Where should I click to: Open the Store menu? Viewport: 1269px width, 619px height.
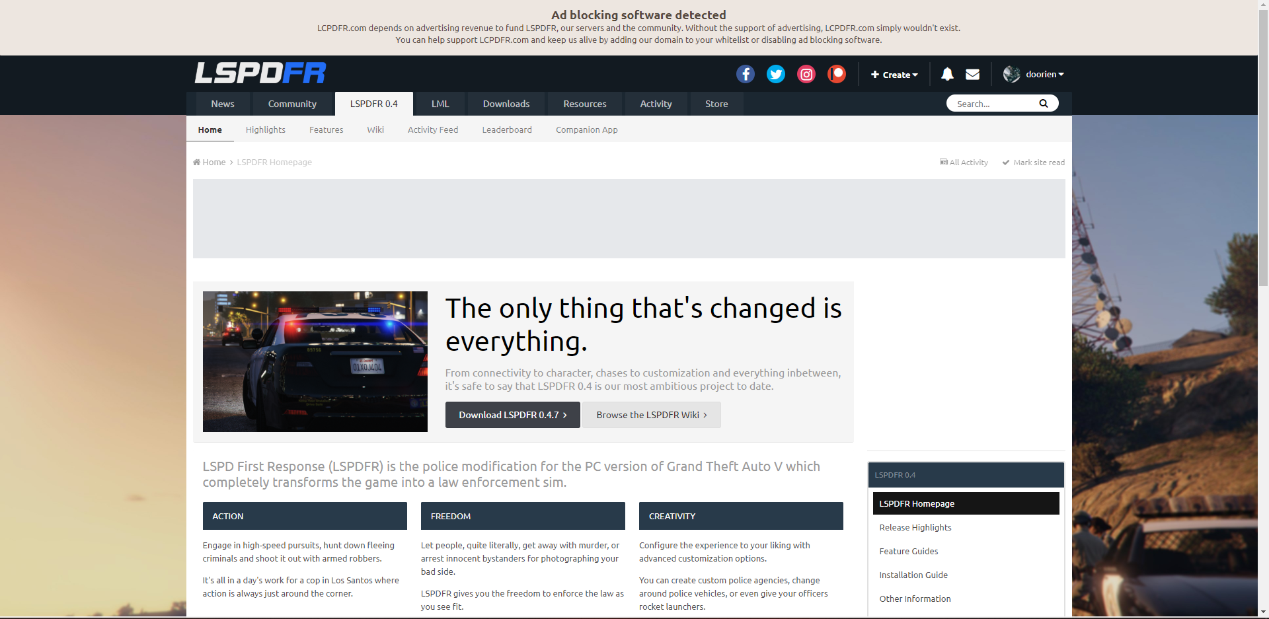(x=716, y=104)
